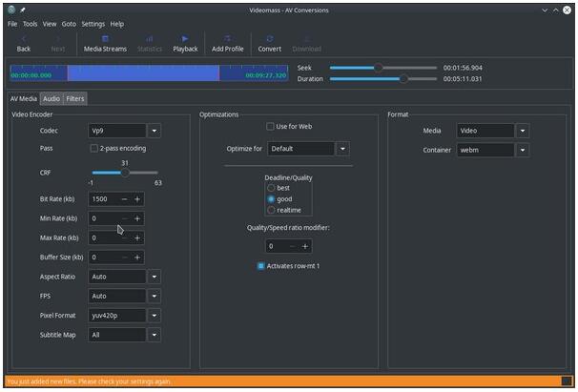Click the seek time 00:01:56.904

point(463,68)
